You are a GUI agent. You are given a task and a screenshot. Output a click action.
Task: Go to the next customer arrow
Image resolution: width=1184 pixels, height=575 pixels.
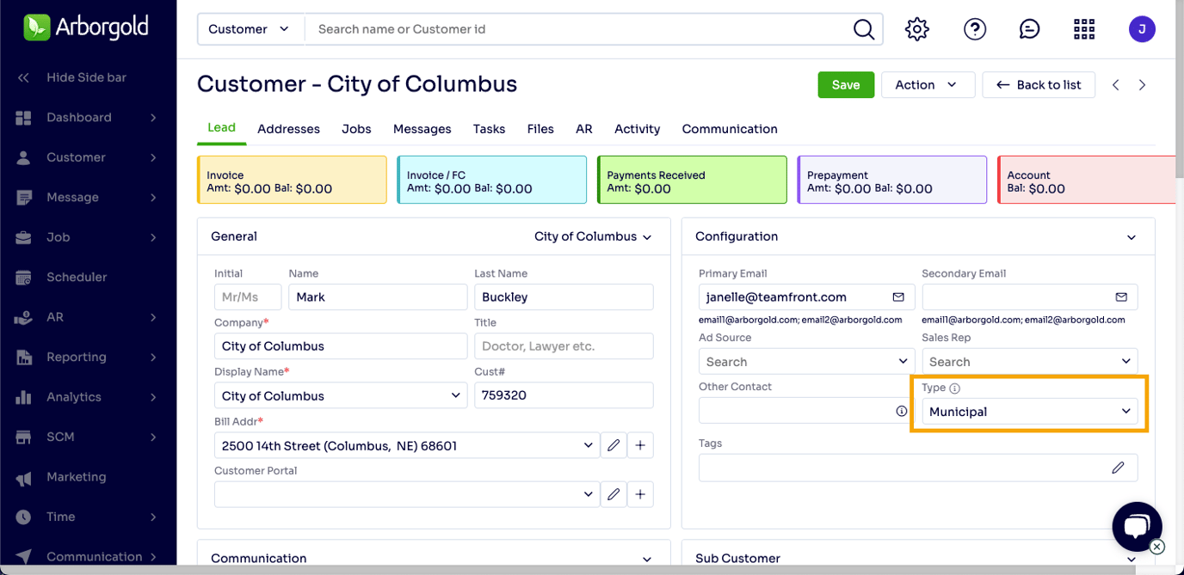tap(1143, 85)
